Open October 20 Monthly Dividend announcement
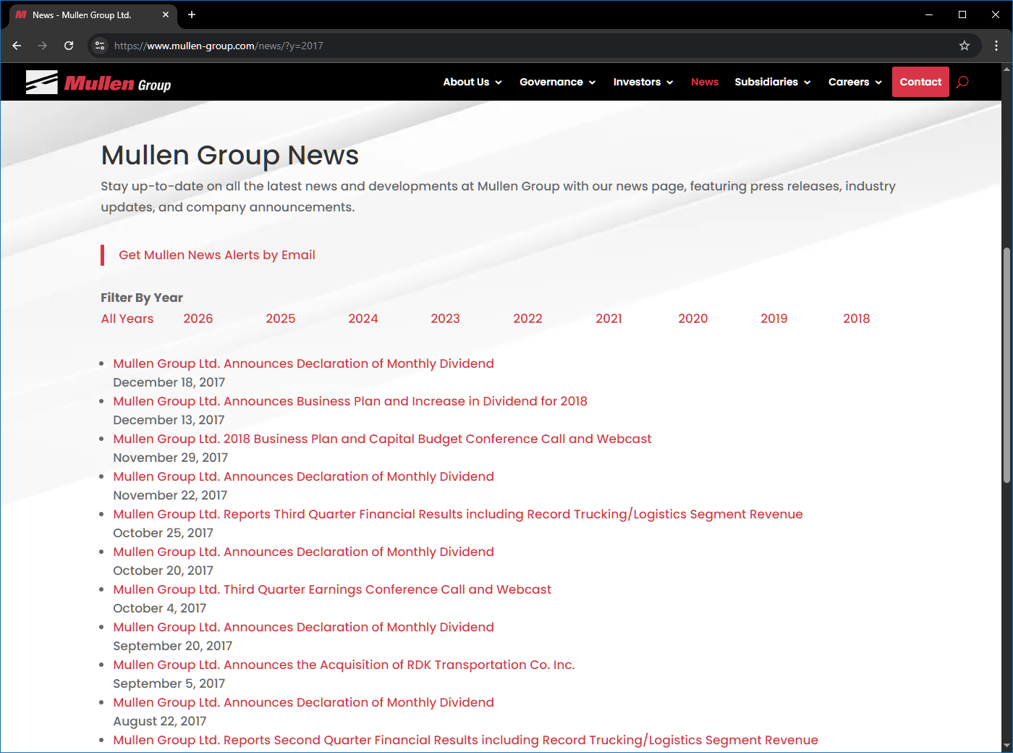The width and height of the screenshot is (1013, 753). click(x=304, y=552)
